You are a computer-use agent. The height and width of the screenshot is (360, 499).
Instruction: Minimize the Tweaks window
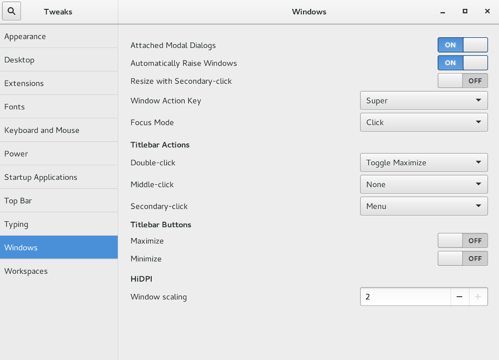coord(442,12)
